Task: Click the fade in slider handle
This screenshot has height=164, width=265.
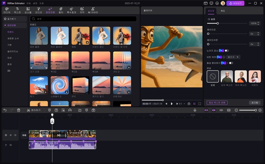Action: tap(208, 34)
